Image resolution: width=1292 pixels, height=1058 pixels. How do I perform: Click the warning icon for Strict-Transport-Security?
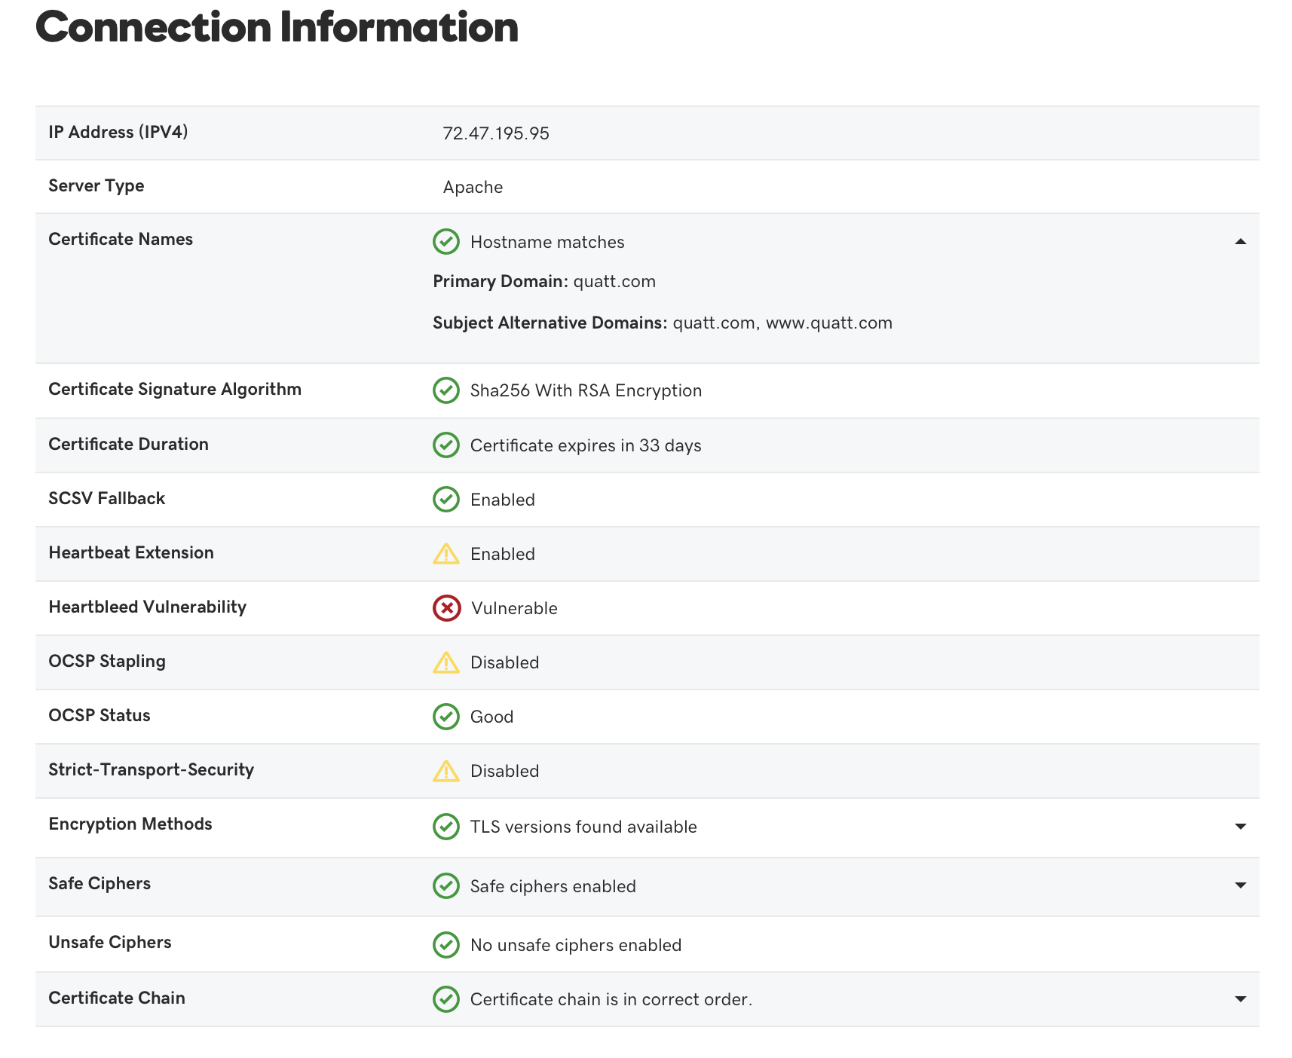[x=446, y=771]
